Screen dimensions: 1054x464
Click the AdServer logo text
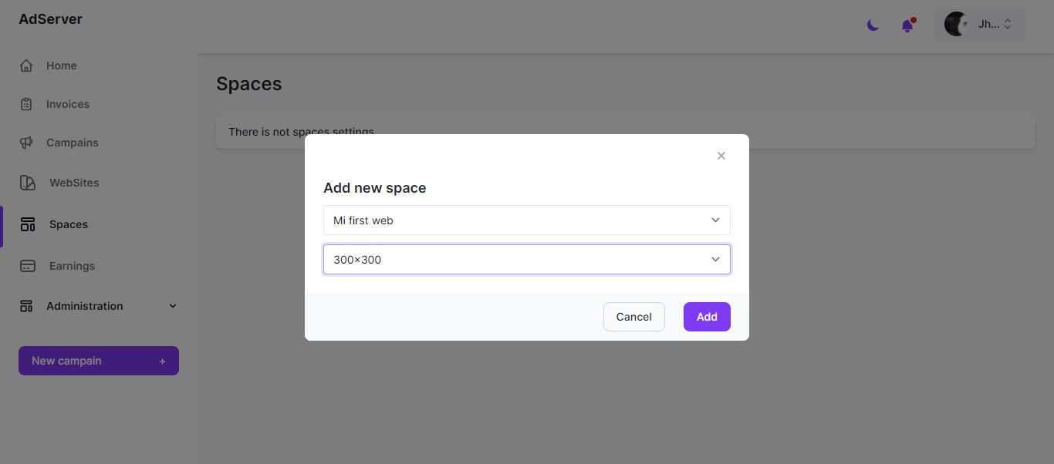51,19
